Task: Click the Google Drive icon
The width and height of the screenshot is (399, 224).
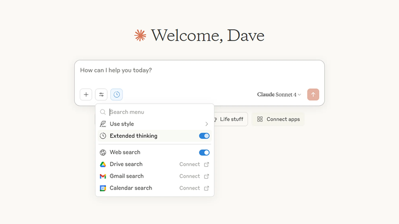Action: [103, 164]
